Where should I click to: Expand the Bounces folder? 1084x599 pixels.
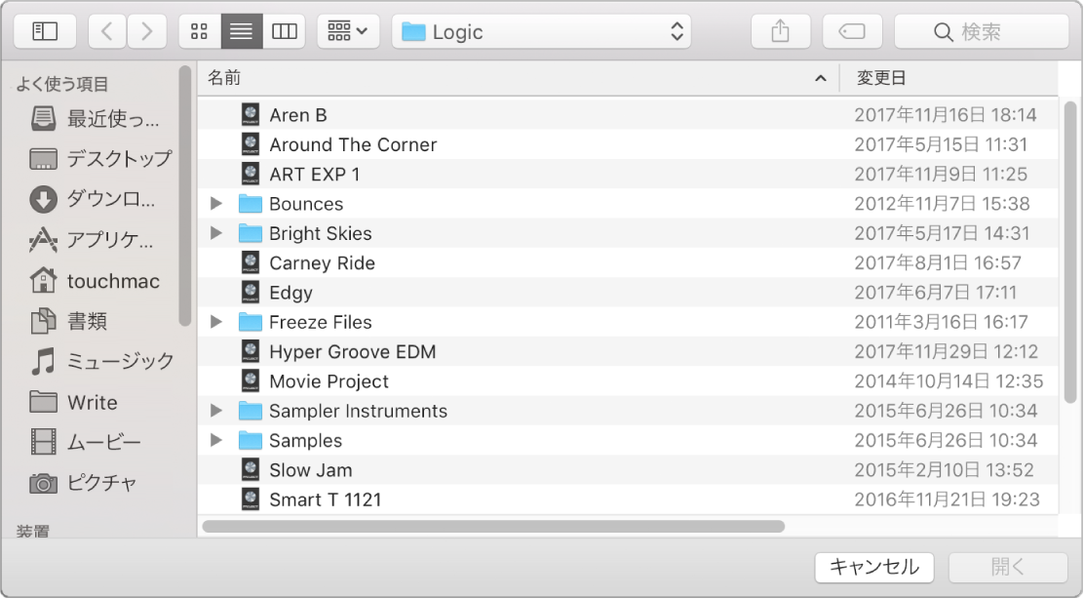coord(216,203)
